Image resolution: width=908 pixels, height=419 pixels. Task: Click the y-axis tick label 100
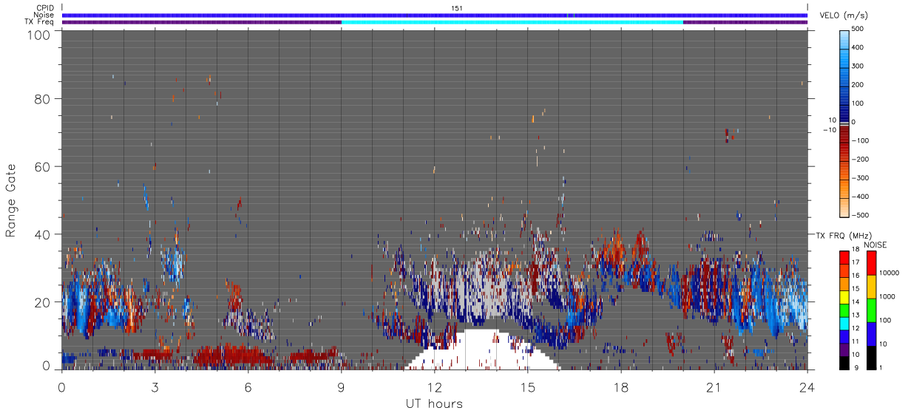pos(38,35)
